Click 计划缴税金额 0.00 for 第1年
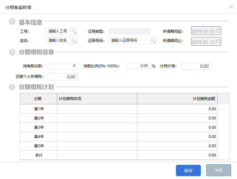The width and height of the screenshot is (237, 179). 177,109
